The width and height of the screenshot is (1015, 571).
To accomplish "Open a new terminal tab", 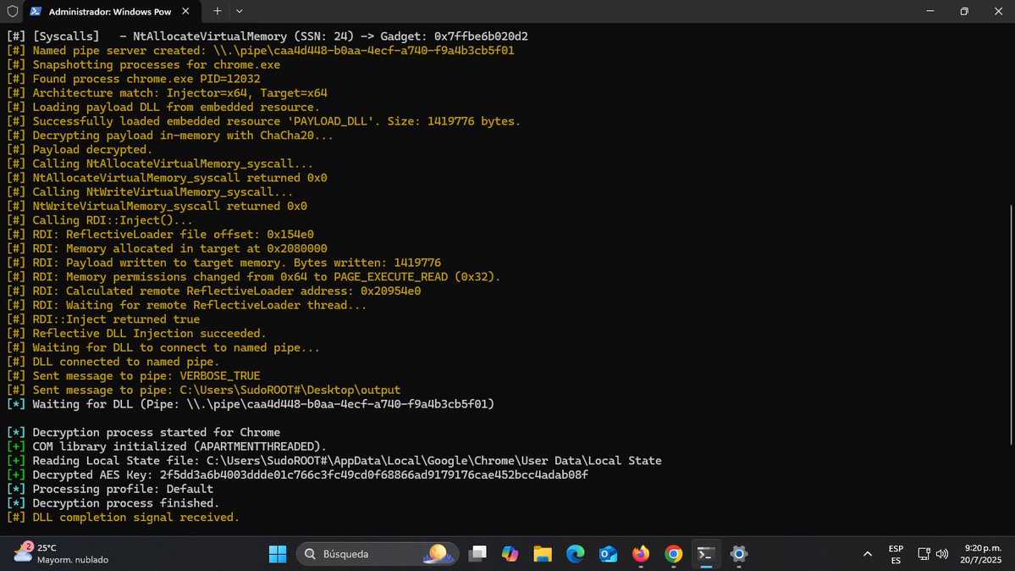I will (x=218, y=11).
